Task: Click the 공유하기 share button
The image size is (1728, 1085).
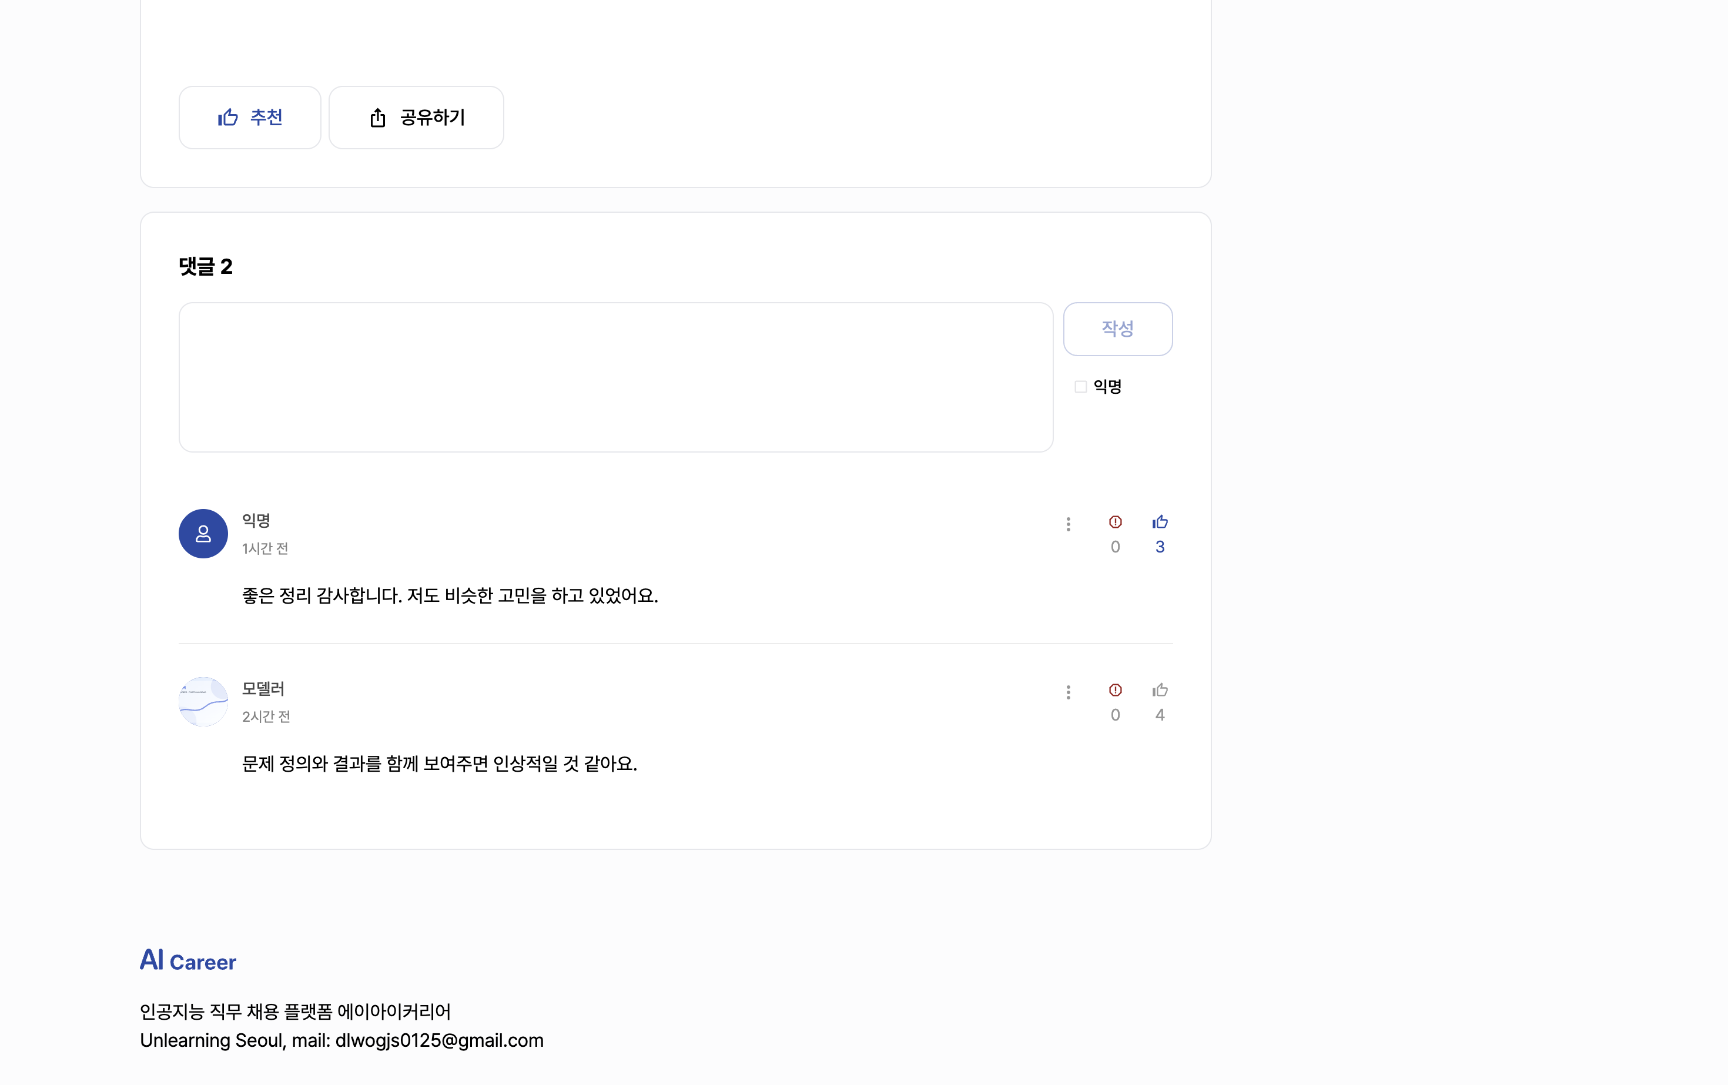Action: 416,118
